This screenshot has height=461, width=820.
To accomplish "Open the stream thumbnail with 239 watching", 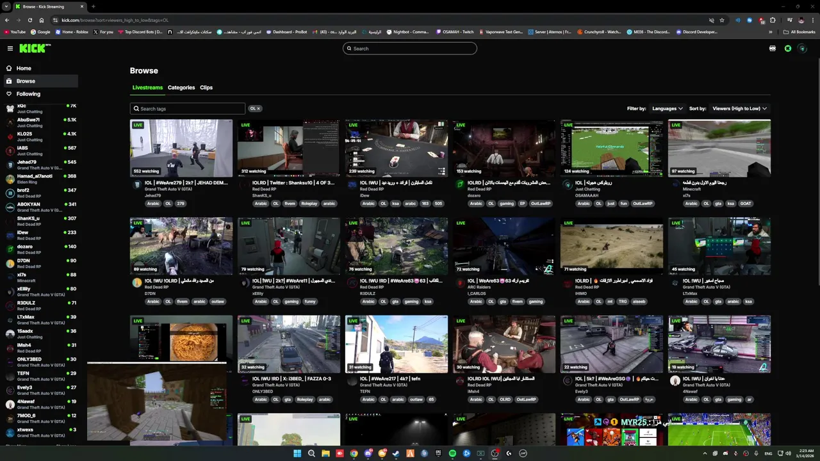I will 397,148.
